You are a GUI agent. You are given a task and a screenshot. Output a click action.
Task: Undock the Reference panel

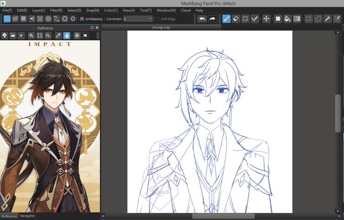coord(92,28)
